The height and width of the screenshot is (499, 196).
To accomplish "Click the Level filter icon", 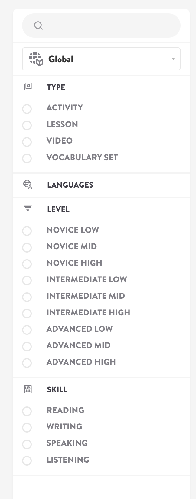I will (x=28, y=209).
